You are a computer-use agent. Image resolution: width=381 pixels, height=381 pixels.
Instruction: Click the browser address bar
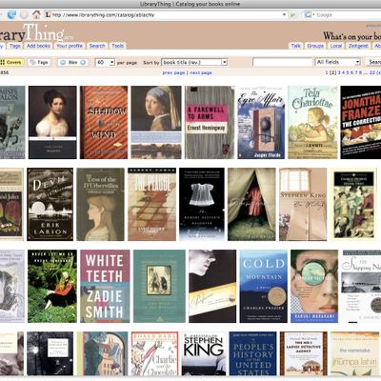click(165, 14)
